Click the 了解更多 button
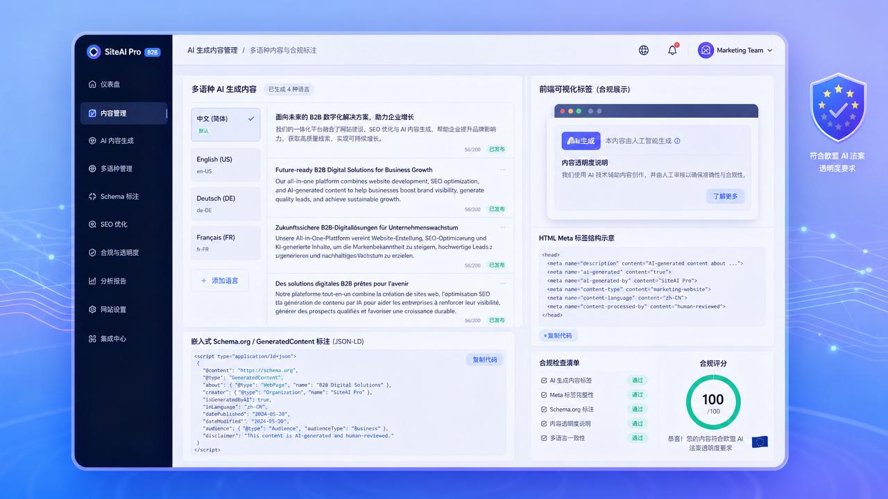The image size is (888, 499). pyautogui.click(x=726, y=196)
